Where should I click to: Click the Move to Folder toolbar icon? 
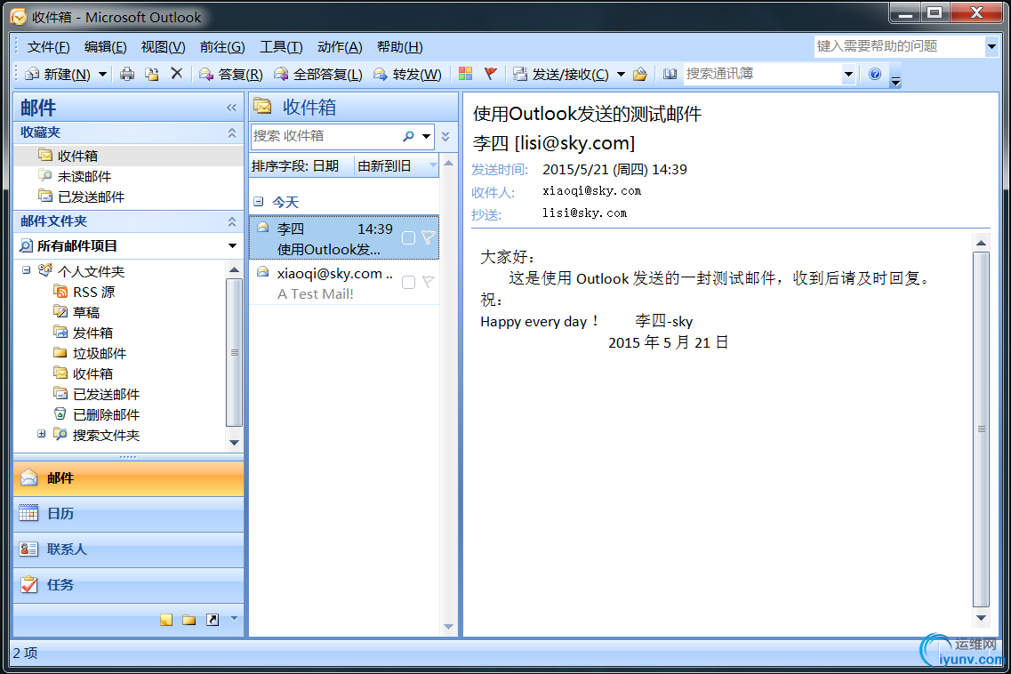point(152,74)
